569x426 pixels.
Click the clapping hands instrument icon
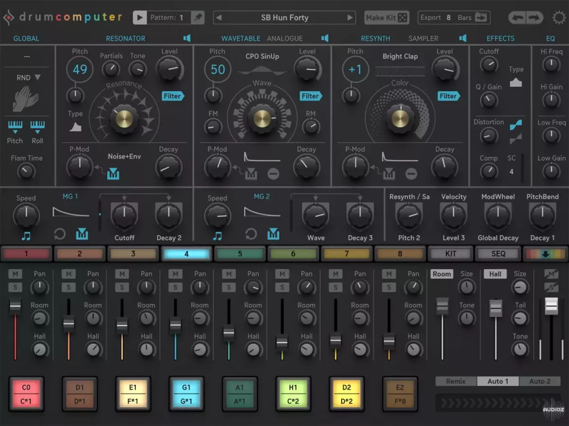[x=26, y=98]
